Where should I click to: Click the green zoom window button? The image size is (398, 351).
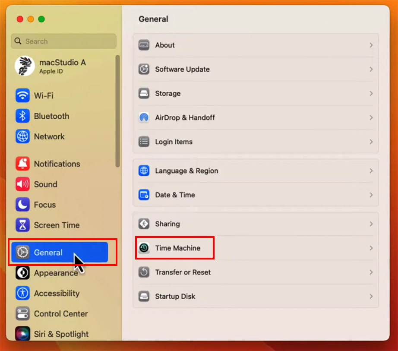tap(41, 19)
